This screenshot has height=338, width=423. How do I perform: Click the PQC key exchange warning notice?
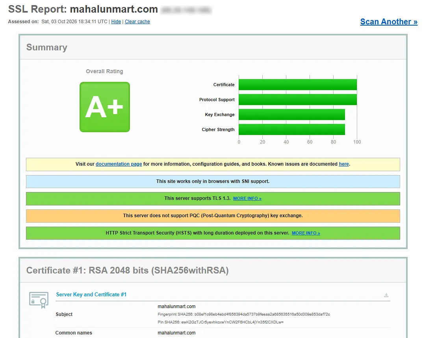coord(213,216)
